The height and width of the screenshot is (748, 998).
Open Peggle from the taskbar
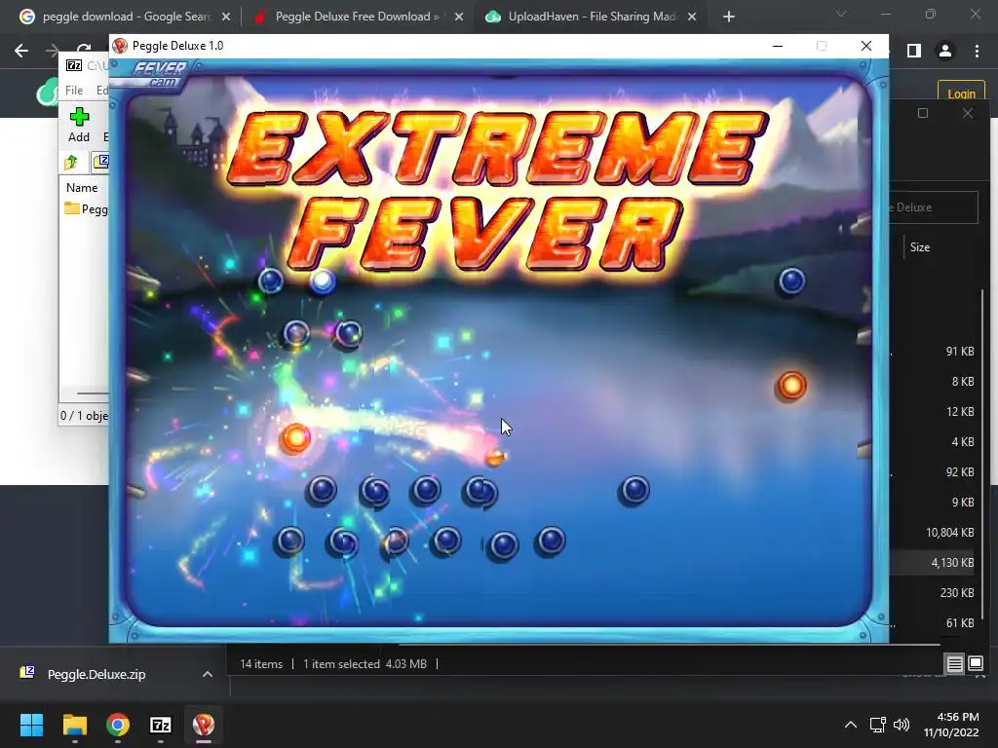point(204,725)
